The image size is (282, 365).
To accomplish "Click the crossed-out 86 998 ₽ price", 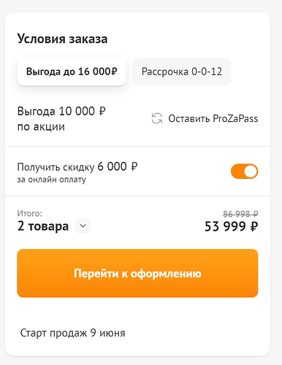I will click(240, 214).
